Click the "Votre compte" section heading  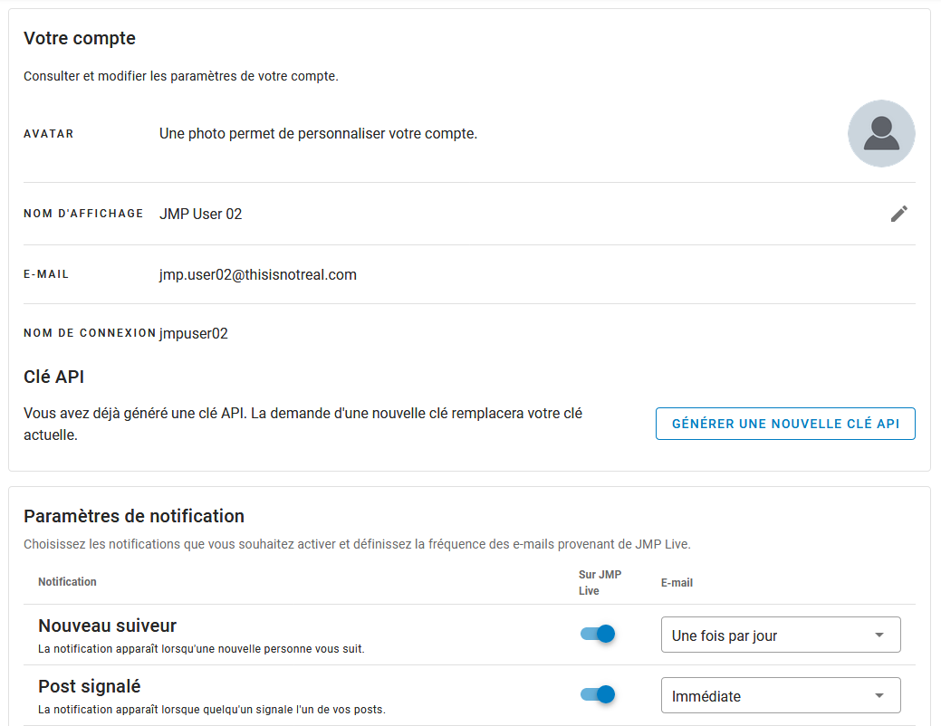tap(80, 38)
